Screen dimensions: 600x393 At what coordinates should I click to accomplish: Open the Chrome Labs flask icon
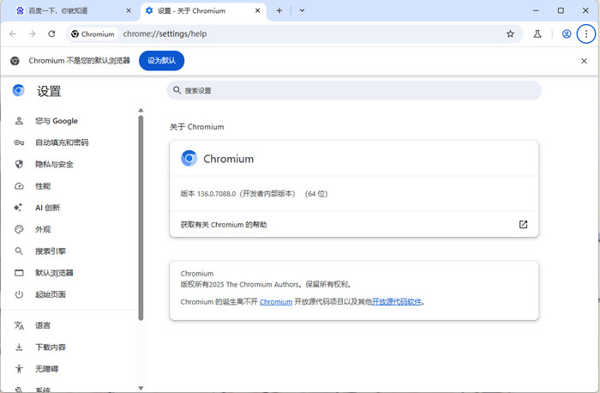pos(537,33)
